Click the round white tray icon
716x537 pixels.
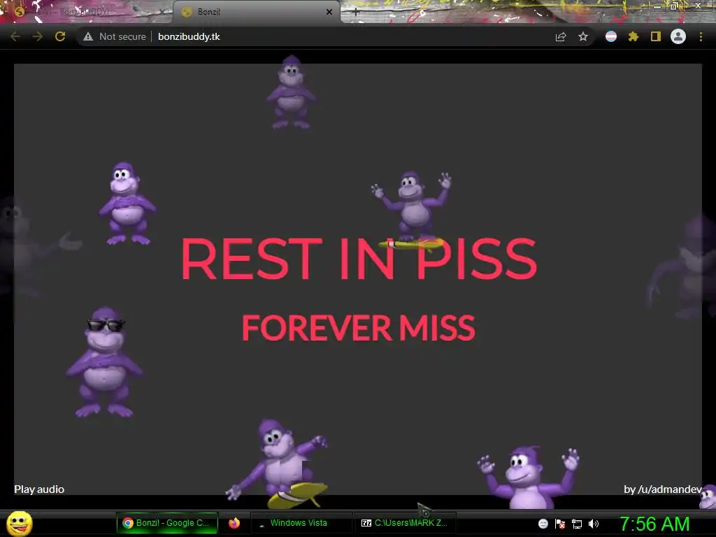coord(543,524)
